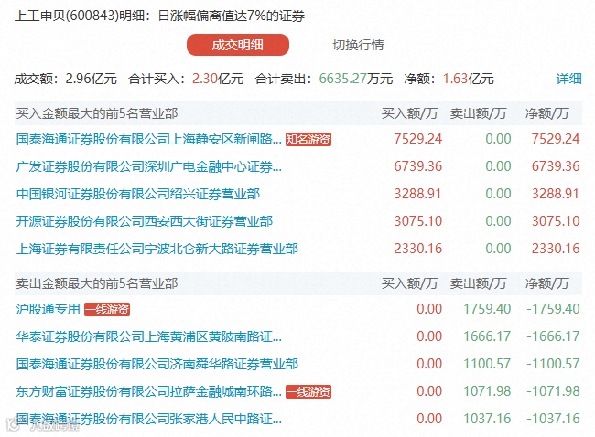Click 合计卖出 value 6635.27万元

[356, 79]
